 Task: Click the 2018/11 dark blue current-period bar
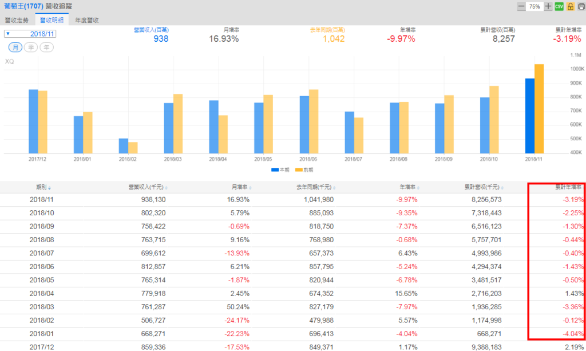click(x=529, y=116)
